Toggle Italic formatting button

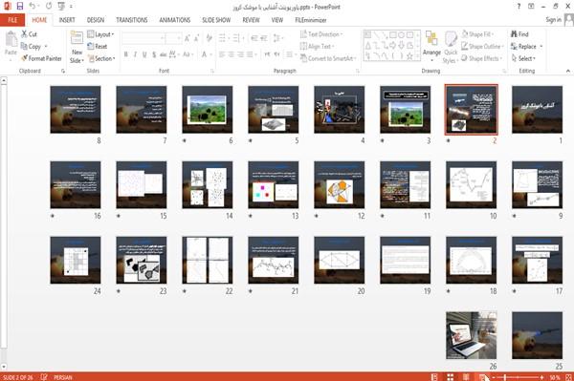tap(135, 54)
